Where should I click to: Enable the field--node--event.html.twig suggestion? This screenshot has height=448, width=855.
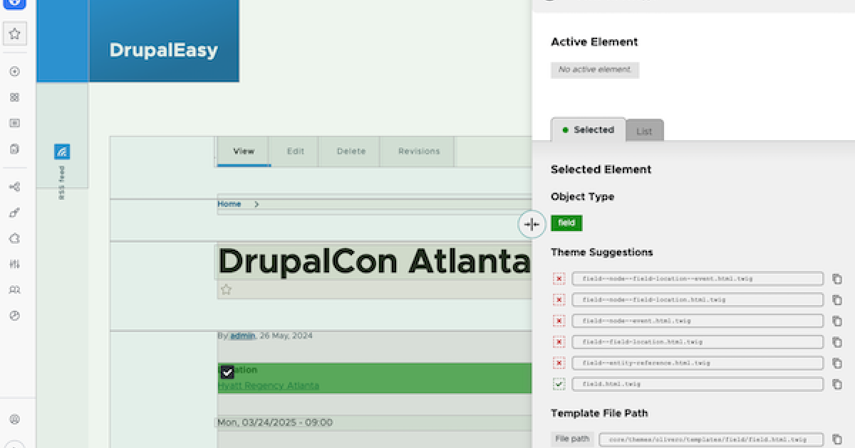(559, 321)
